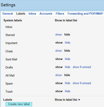Screen dimensions: 104x107
Task: Click the Create new label button
Action: (x=19, y=104)
